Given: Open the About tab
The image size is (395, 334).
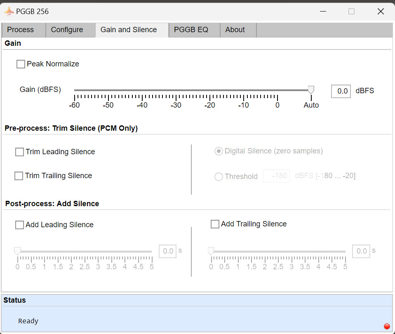Looking at the screenshot, I should tap(235, 30).
